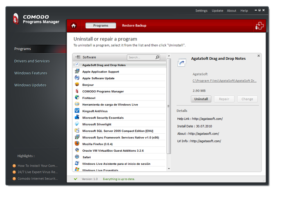Click the first-aid cross icon in the red bar
This screenshot has height=200, width=286.
(259, 26)
